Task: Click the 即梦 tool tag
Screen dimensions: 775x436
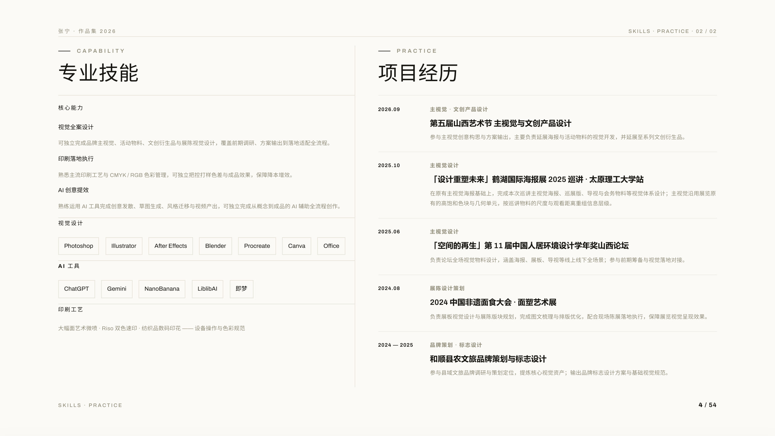Action: point(242,289)
